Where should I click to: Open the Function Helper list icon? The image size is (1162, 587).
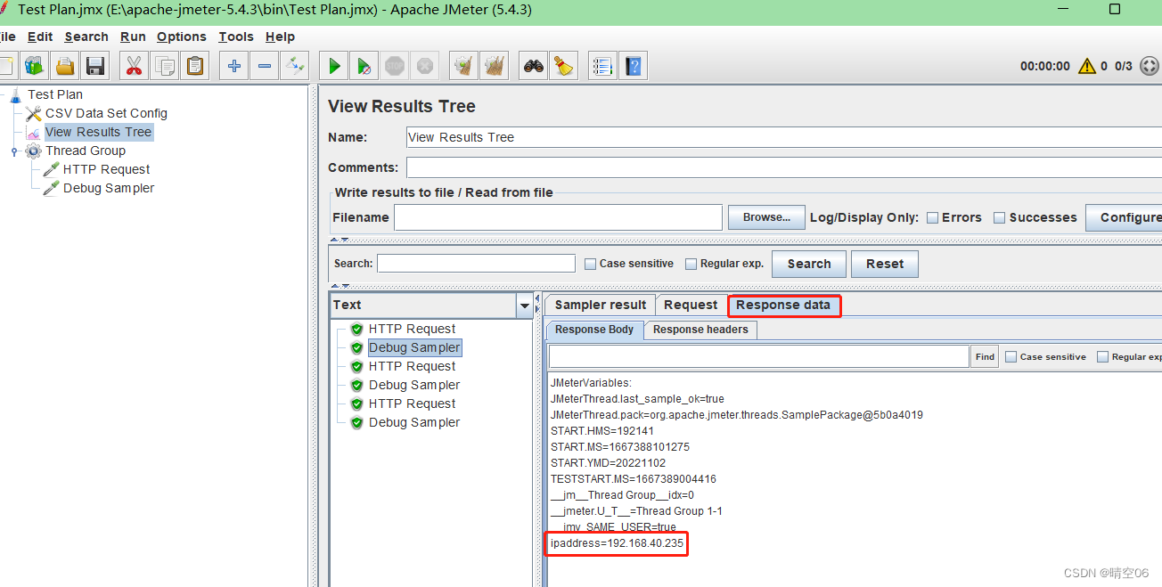[x=603, y=66]
